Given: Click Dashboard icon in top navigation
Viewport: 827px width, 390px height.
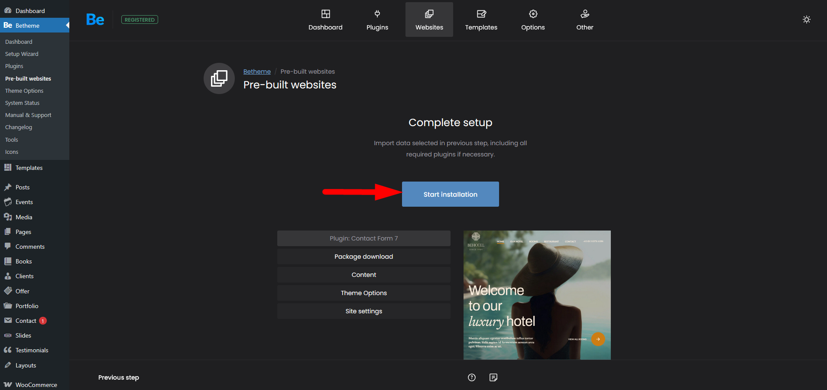Looking at the screenshot, I should 325,20.
